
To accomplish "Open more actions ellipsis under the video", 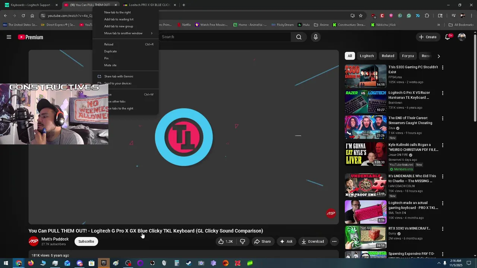I will (x=334, y=242).
